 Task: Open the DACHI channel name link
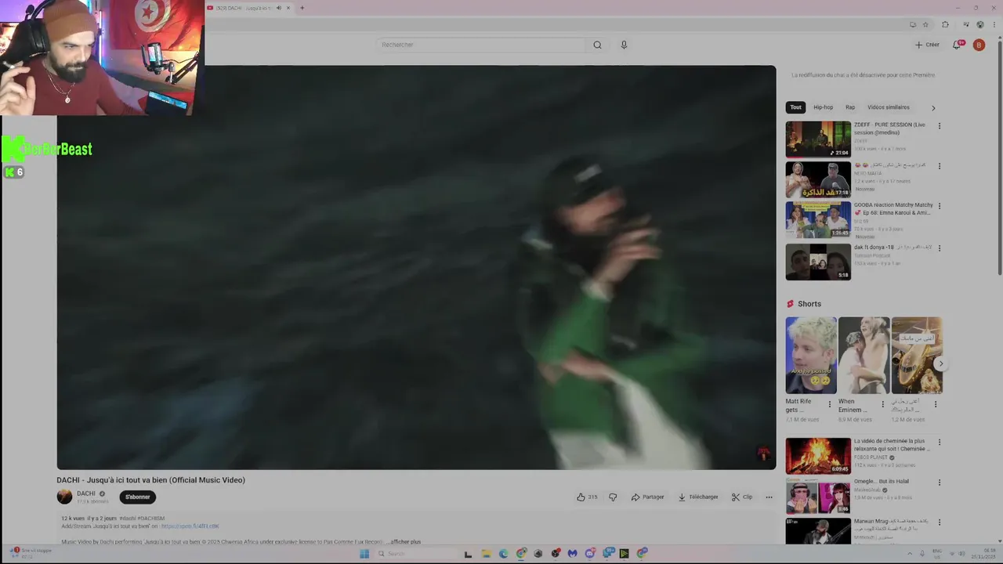pos(85,493)
